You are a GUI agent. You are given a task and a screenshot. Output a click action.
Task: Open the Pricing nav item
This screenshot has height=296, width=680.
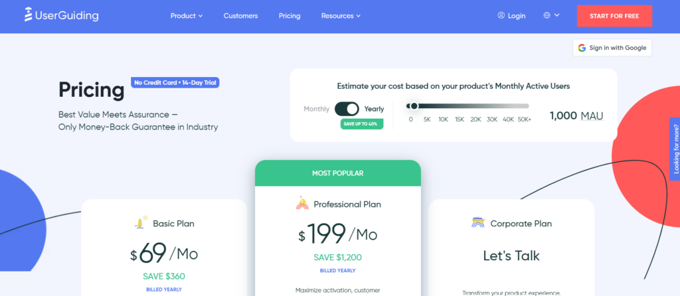pyautogui.click(x=290, y=15)
